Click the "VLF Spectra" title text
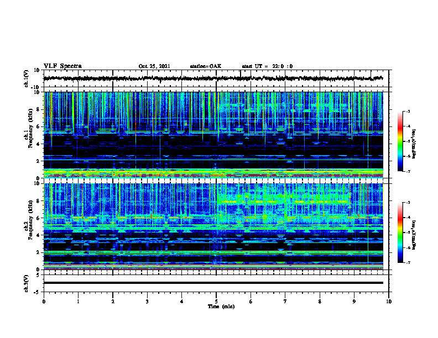Viewport: 438px width, 338px height. (x=62, y=66)
